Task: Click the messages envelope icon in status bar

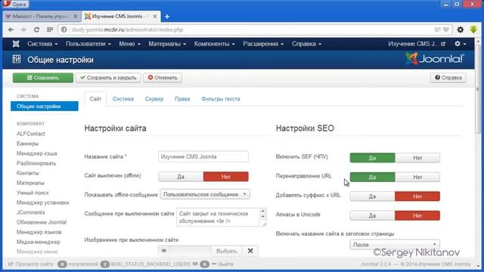Action: tap(195, 264)
